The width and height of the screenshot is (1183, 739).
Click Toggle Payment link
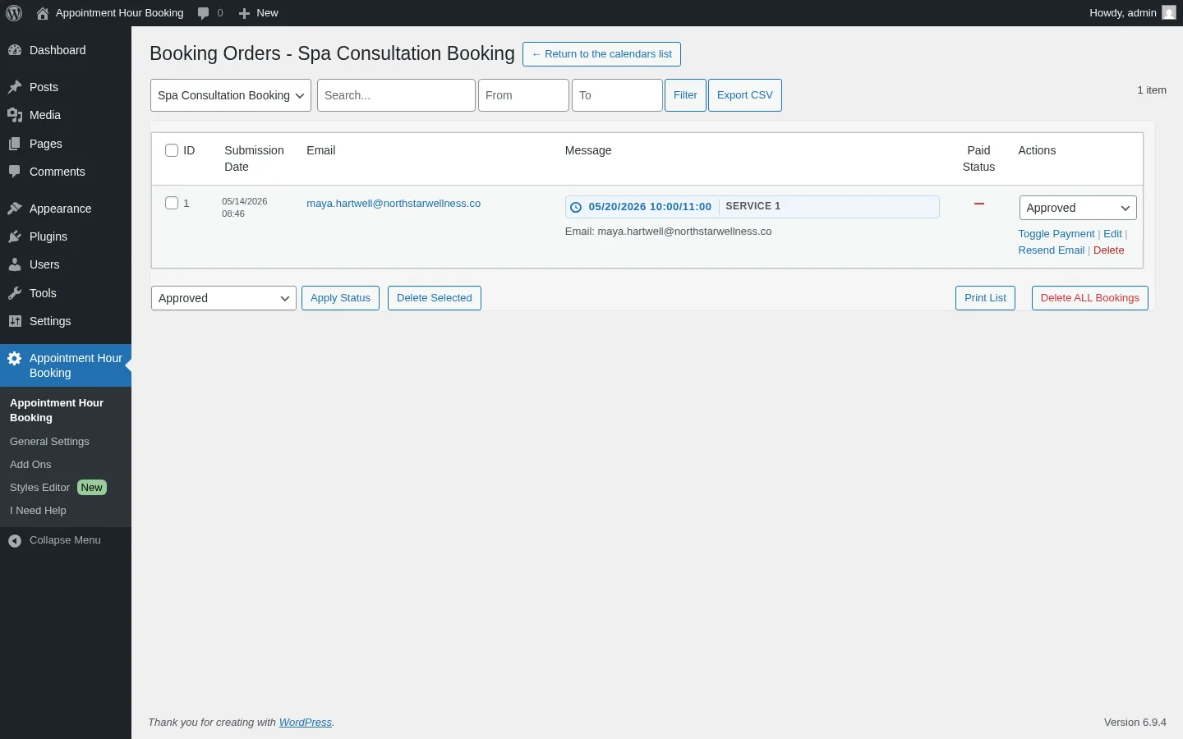(1056, 234)
